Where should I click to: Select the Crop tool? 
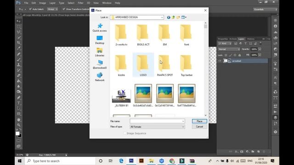[x=18, y=43]
